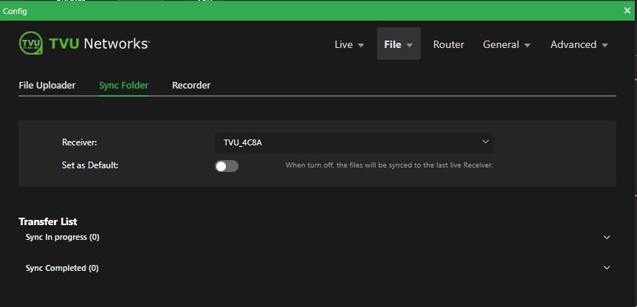Click the Receiver: label
This screenshot has width=637, height=307.
click(x=80, y=142)
